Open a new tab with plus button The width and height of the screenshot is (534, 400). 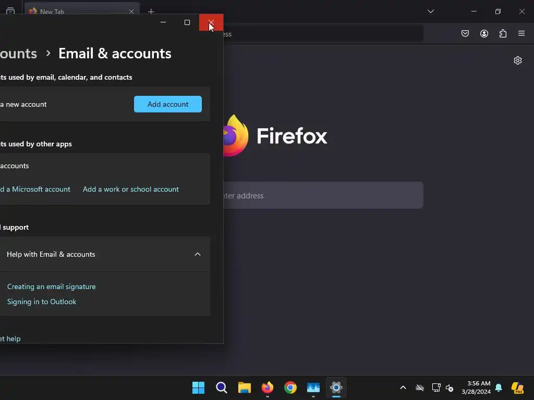[x=151, y=11]
